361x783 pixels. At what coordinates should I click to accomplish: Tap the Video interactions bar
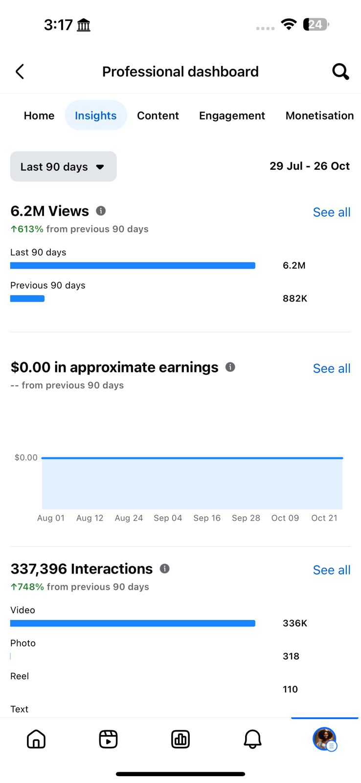click(133, 623)
